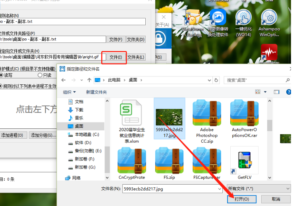Image resolution: width=293 pixels, height=206 pixels.
Task: Open 备份[勿删] (E:) drive
Action: tap(85, 151)
